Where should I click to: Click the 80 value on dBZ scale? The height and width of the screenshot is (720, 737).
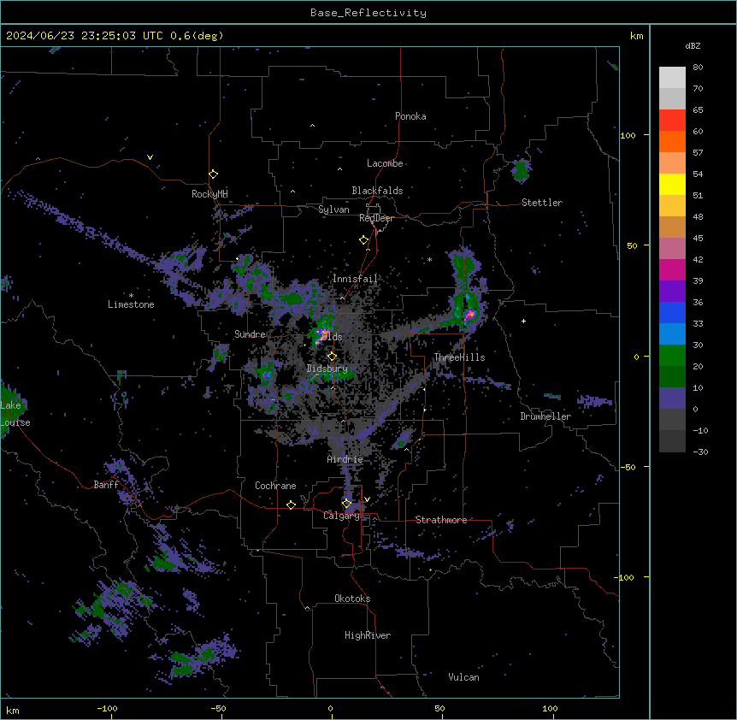[x=698, y=68]
